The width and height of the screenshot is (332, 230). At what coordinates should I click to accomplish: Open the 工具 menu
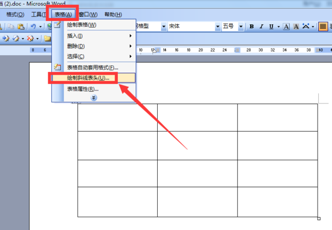[39, 14]
